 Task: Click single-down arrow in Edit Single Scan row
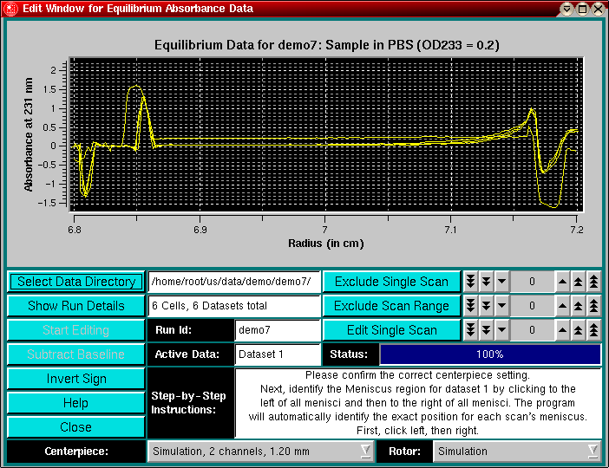pos(501,330)
